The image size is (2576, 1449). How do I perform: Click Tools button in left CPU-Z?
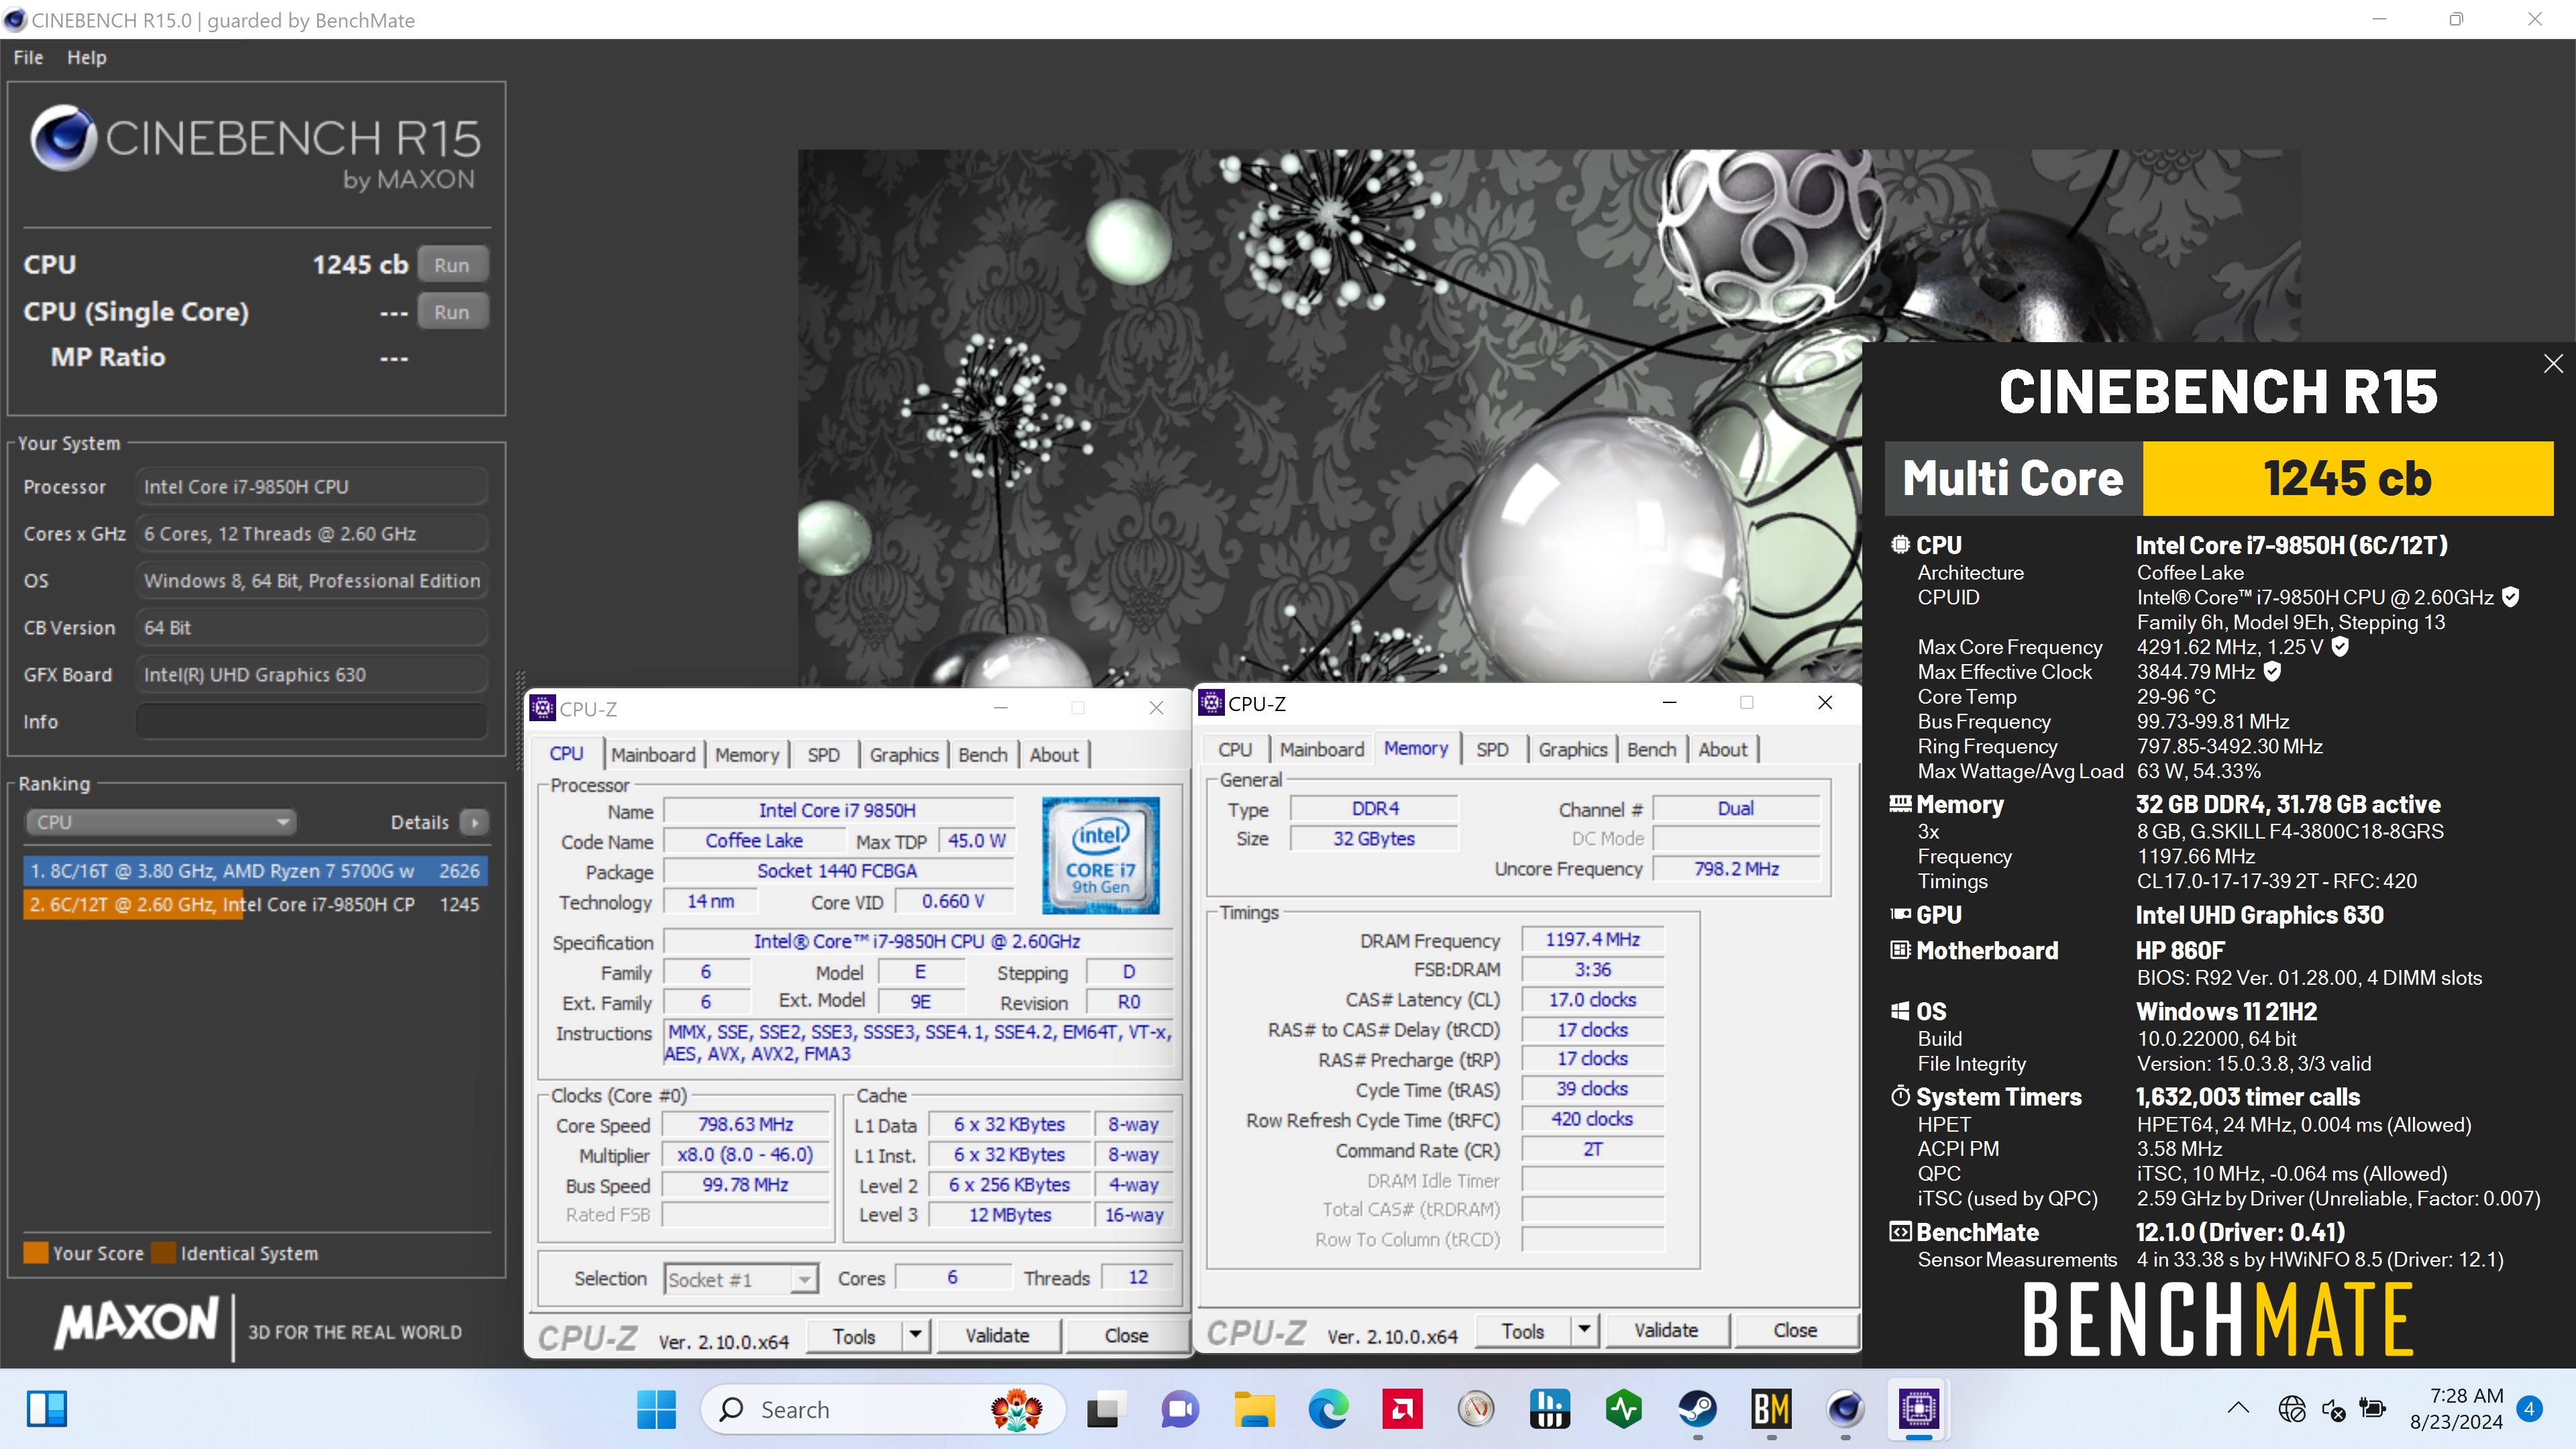854,1336
